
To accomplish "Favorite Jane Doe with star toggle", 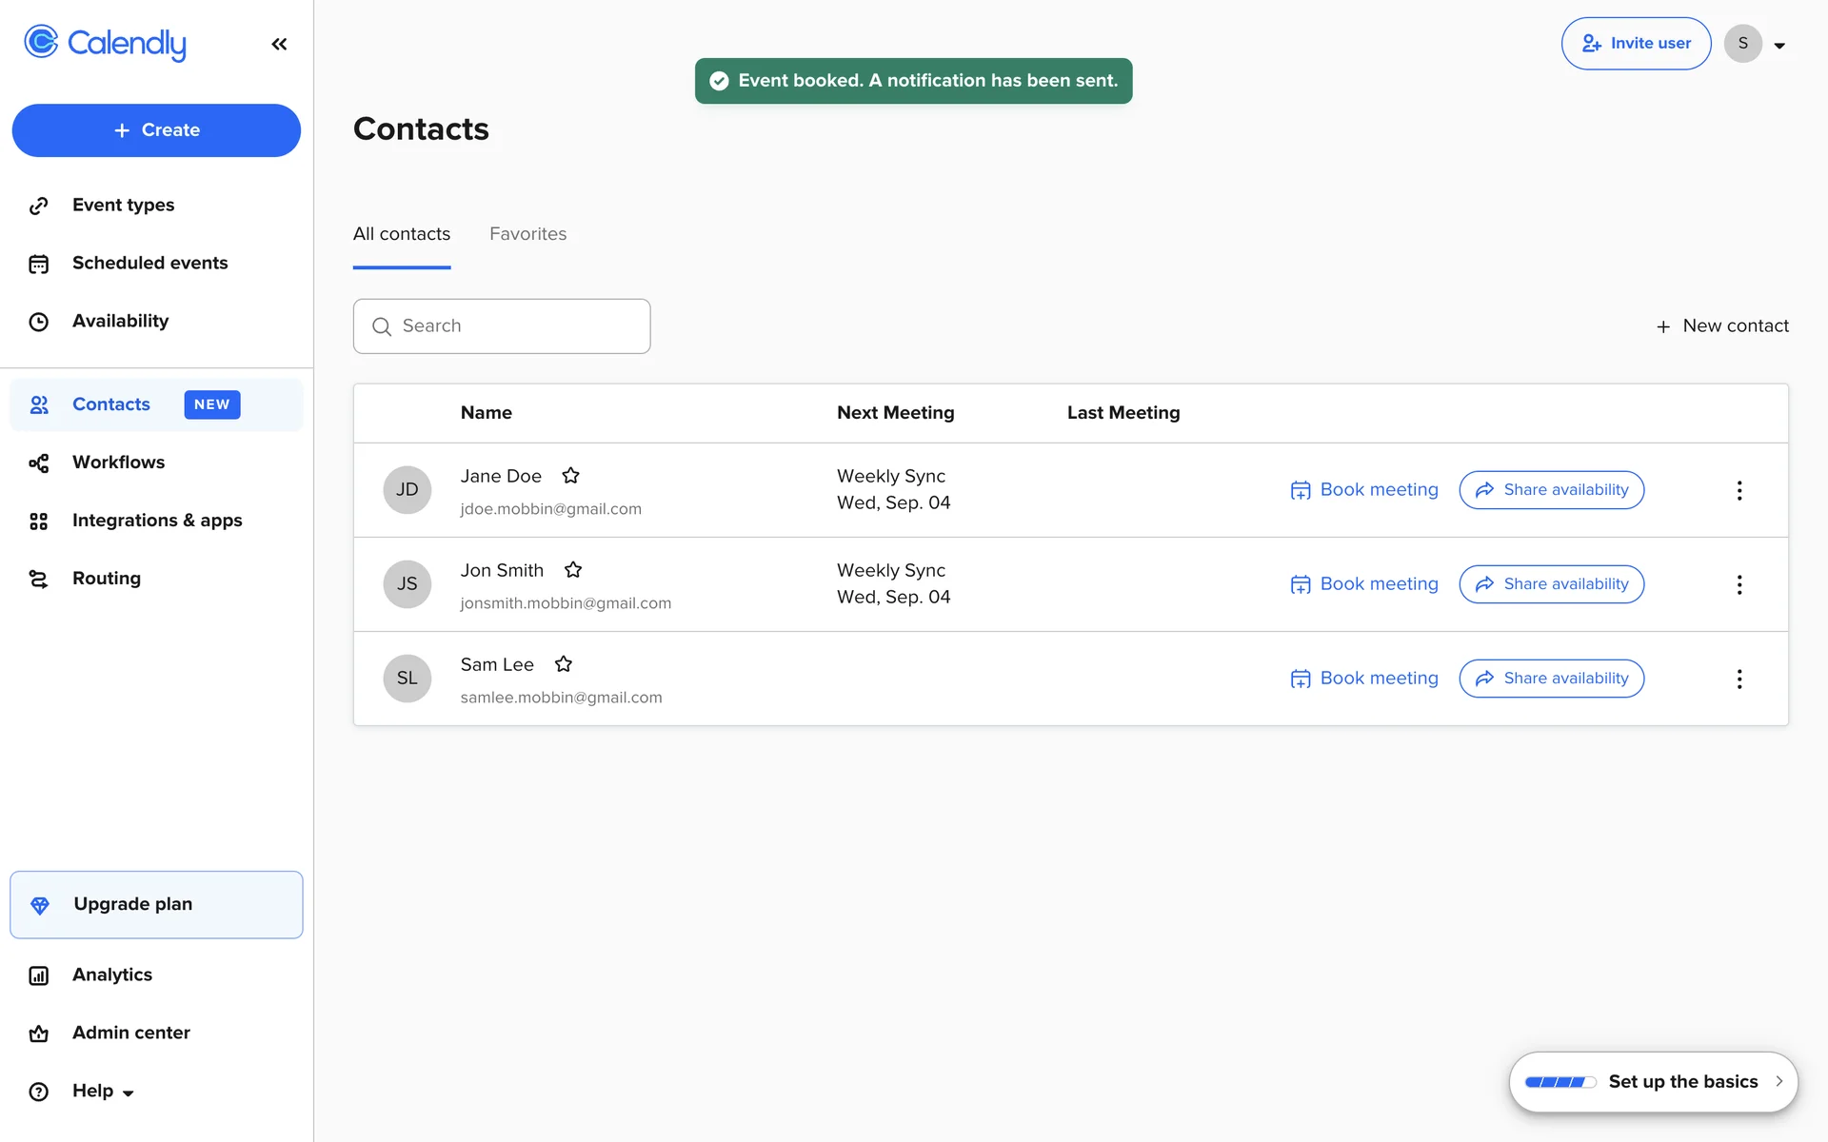I will (570, 476).
